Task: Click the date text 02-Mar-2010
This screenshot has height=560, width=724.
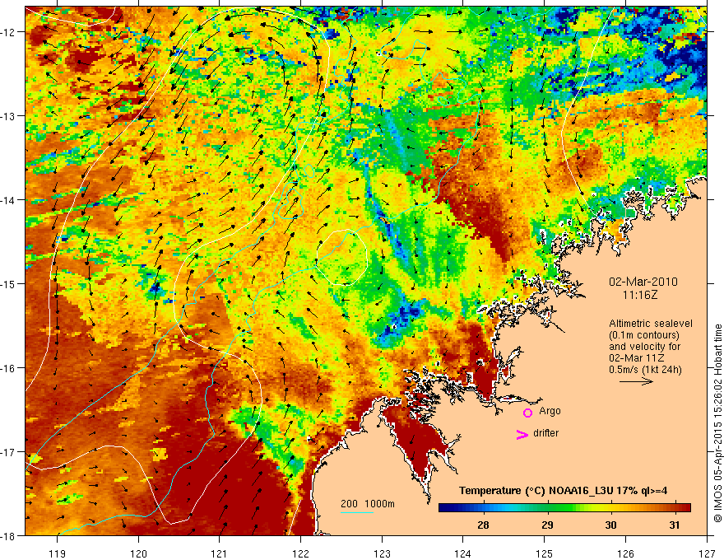Action: pos(643,282)
